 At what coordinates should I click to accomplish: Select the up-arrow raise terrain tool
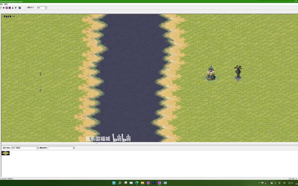pos(16,7)
